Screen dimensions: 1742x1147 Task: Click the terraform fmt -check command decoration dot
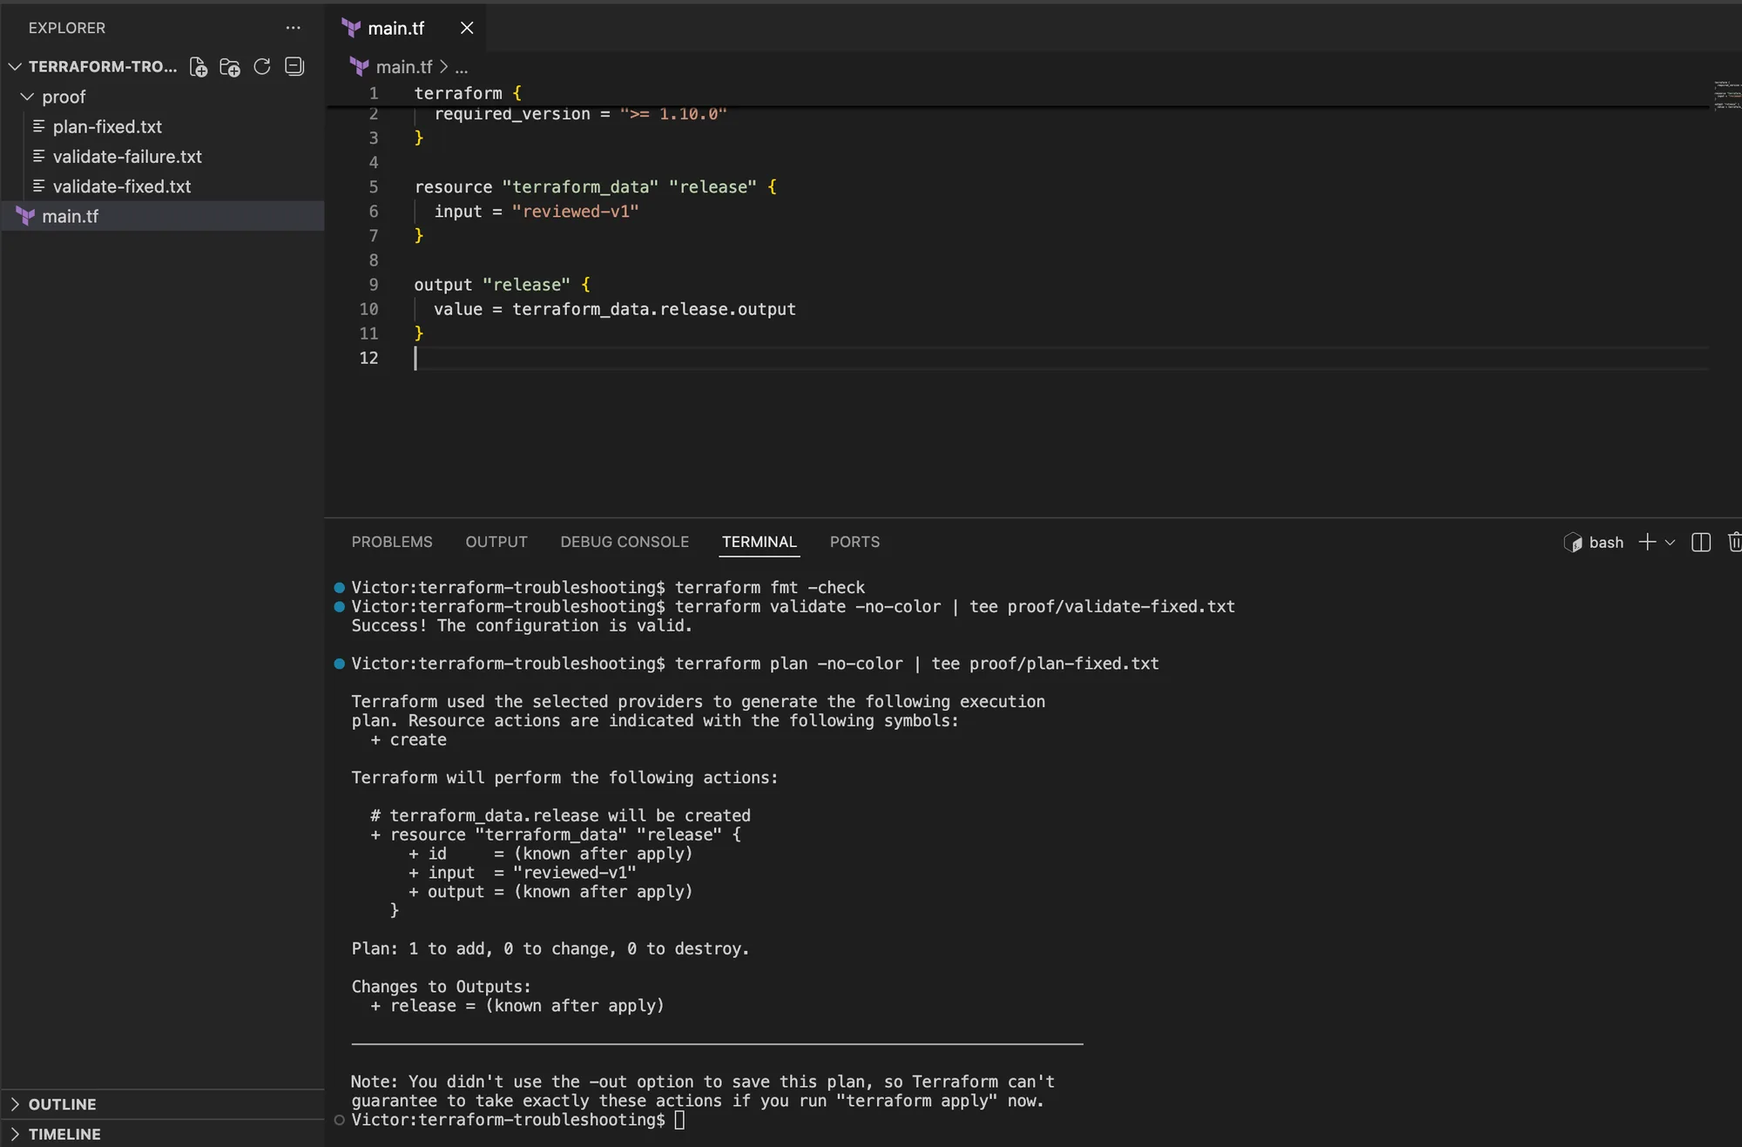tap(339, 588)
